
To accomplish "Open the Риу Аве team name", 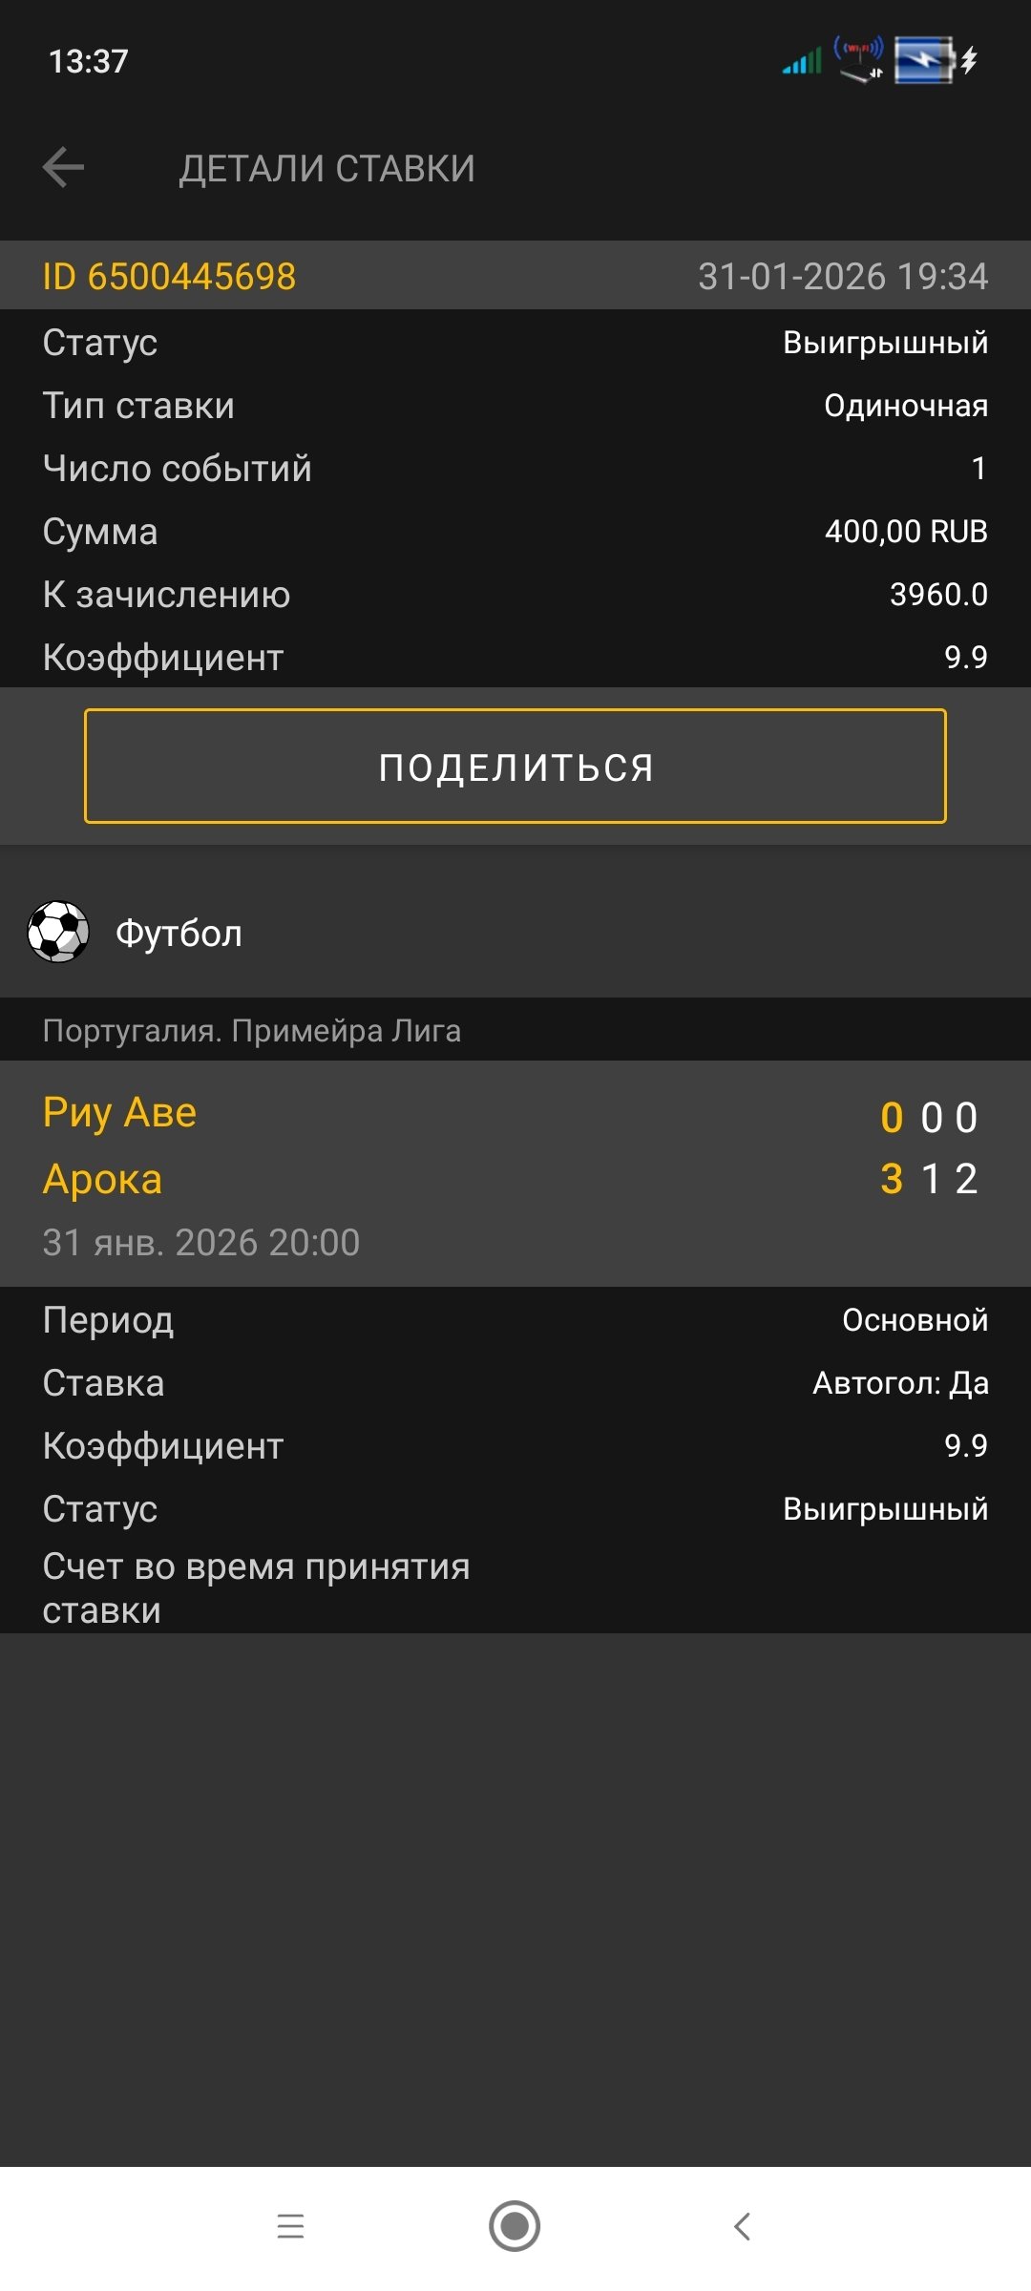I will [x=120, y=1113].
